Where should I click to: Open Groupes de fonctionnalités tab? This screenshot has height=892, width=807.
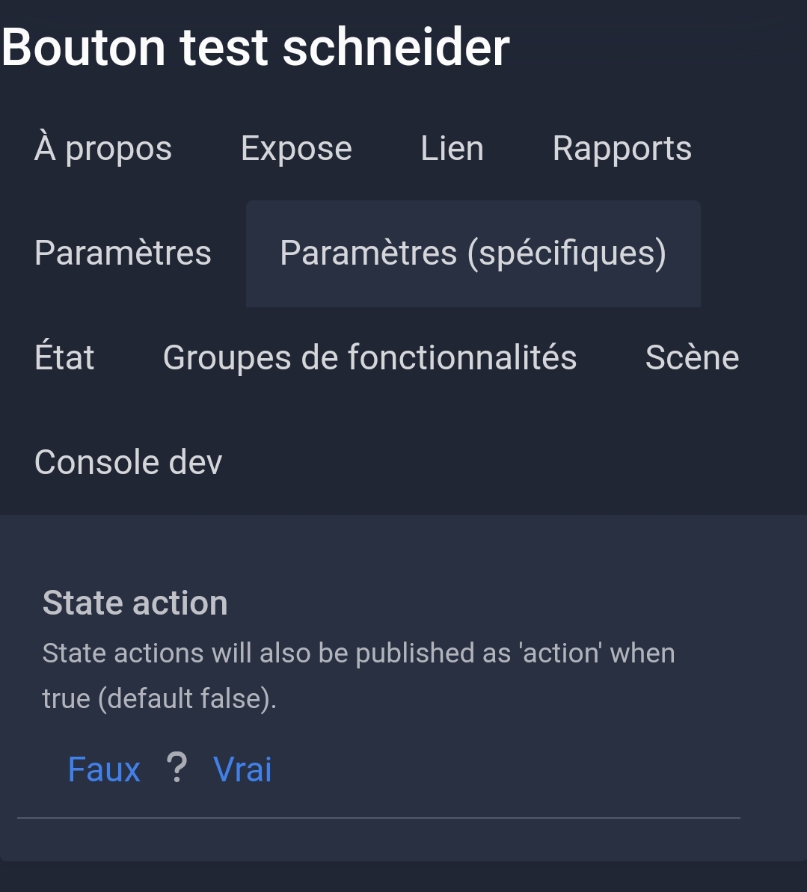370,357
